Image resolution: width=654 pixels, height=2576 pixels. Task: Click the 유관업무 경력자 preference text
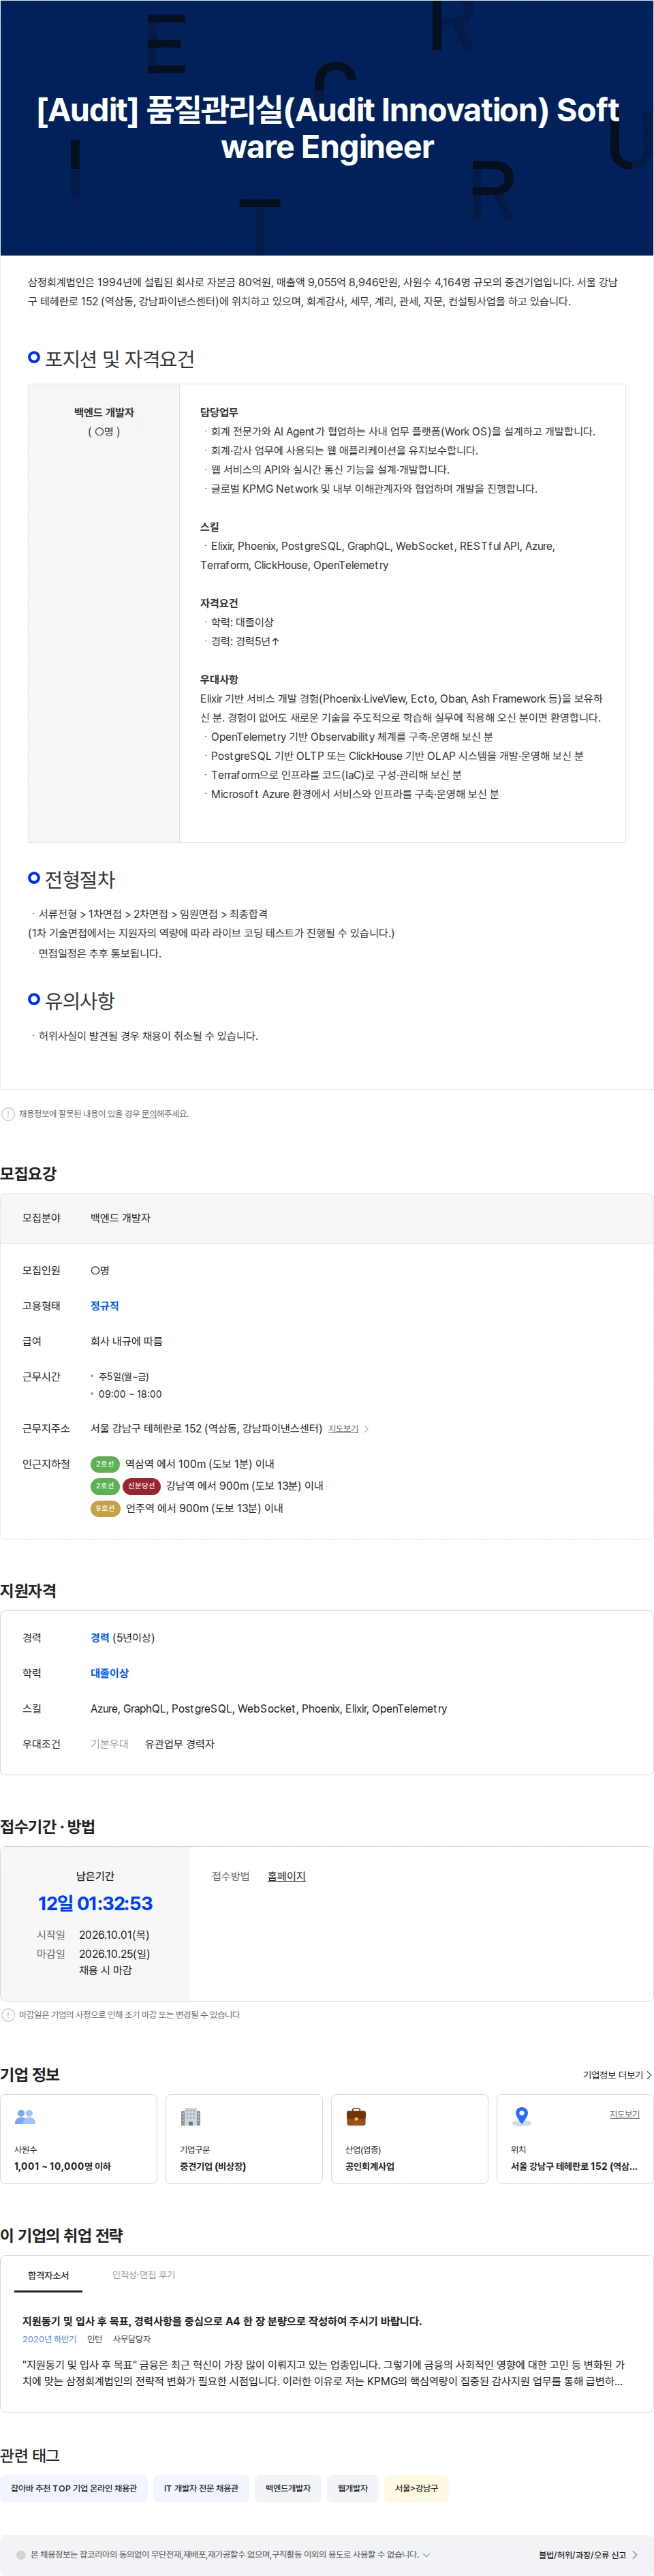coord(179,1744)
